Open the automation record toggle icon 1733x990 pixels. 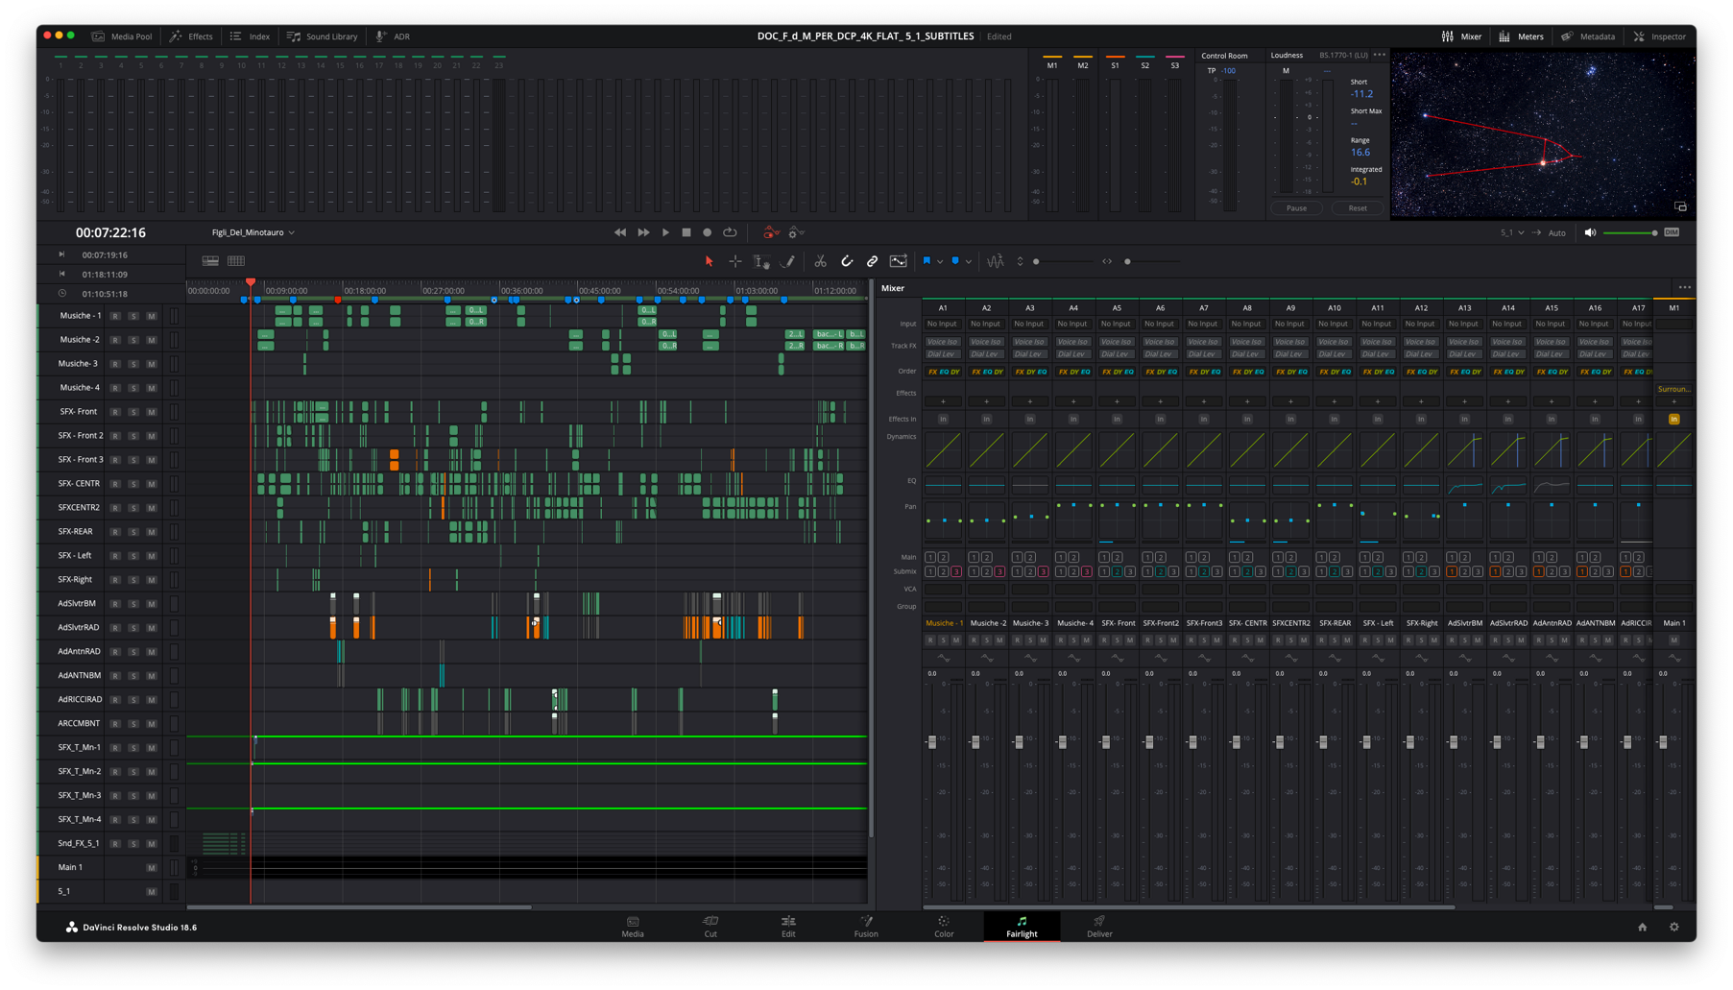point(769,232)
